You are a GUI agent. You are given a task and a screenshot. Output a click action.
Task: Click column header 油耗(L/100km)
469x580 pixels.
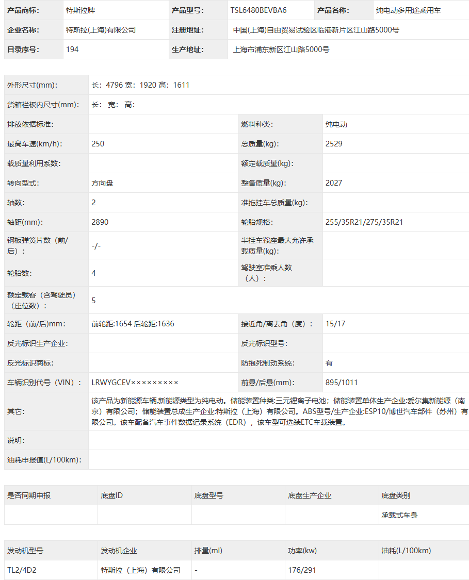tap(406, 551)
